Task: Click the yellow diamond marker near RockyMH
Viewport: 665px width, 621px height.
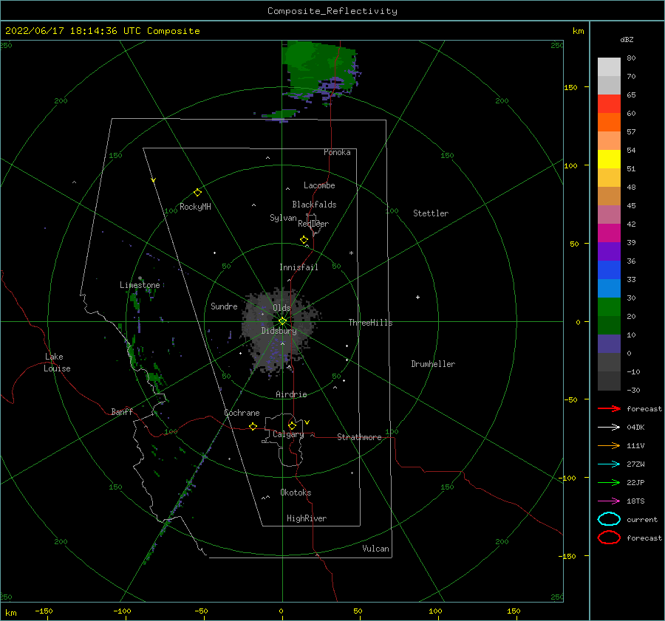Action: click(197, 193)
